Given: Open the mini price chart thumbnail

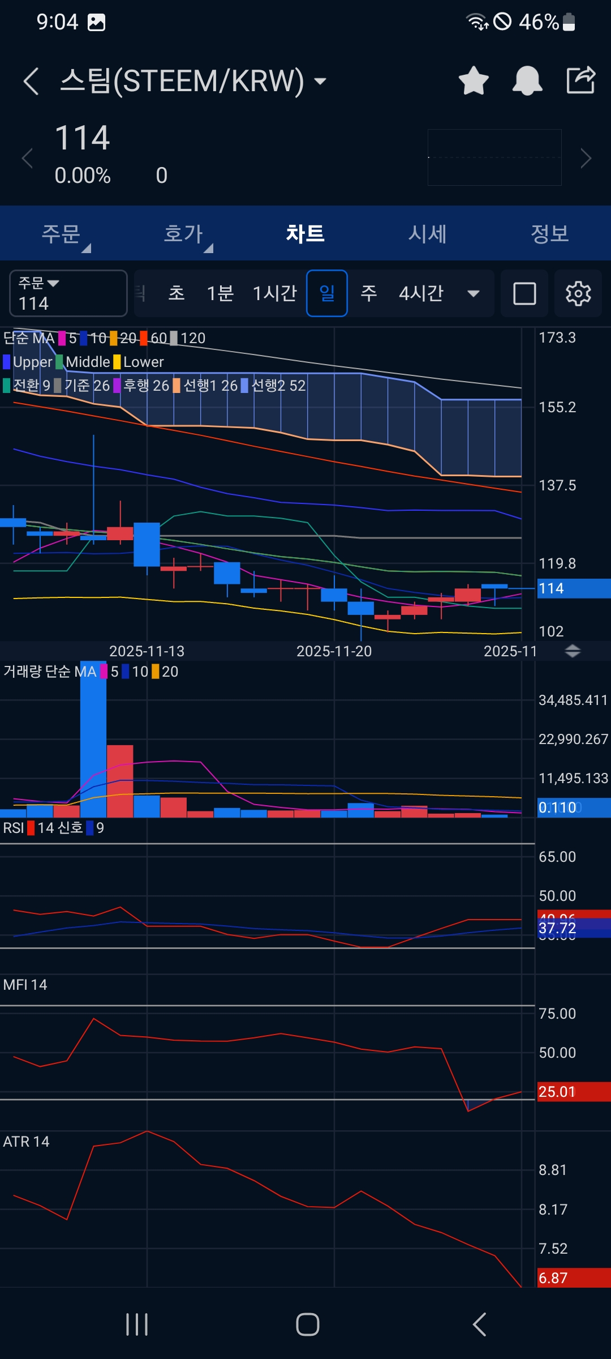Looking at the screenshot, I should point(494,157).
